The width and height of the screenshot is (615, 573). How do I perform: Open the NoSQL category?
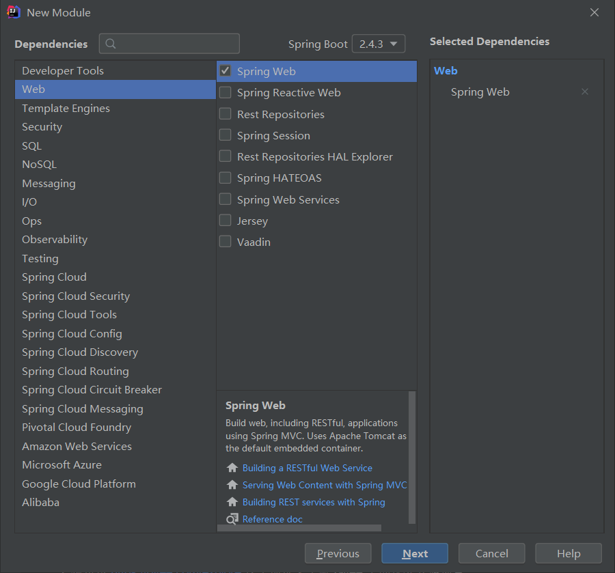point(115,165)
